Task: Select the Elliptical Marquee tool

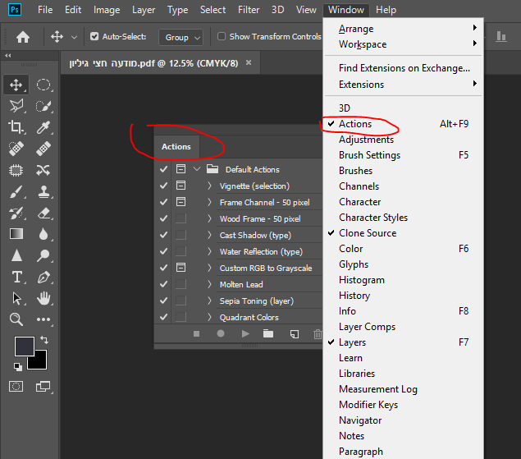Action: (43, 85)
